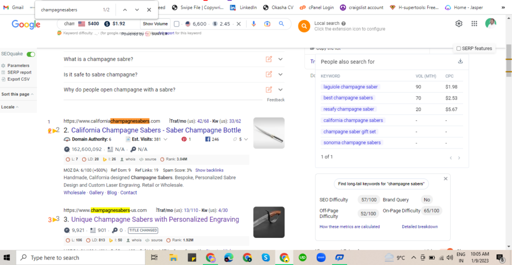Click Show backlinks for California result
Screen dimensions: 512x265
click(209, 170)
